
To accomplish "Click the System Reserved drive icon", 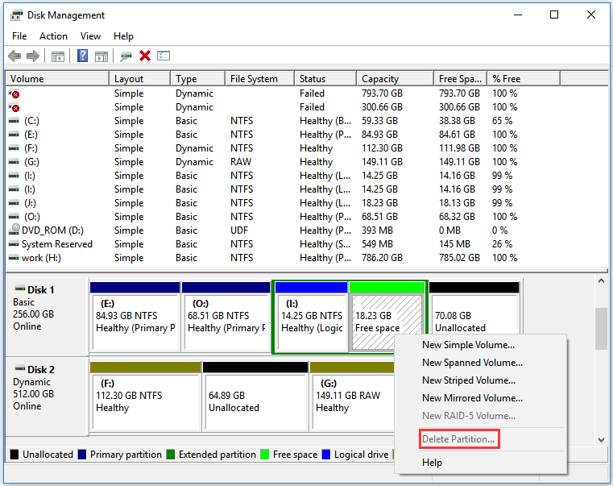I will 14,244.
